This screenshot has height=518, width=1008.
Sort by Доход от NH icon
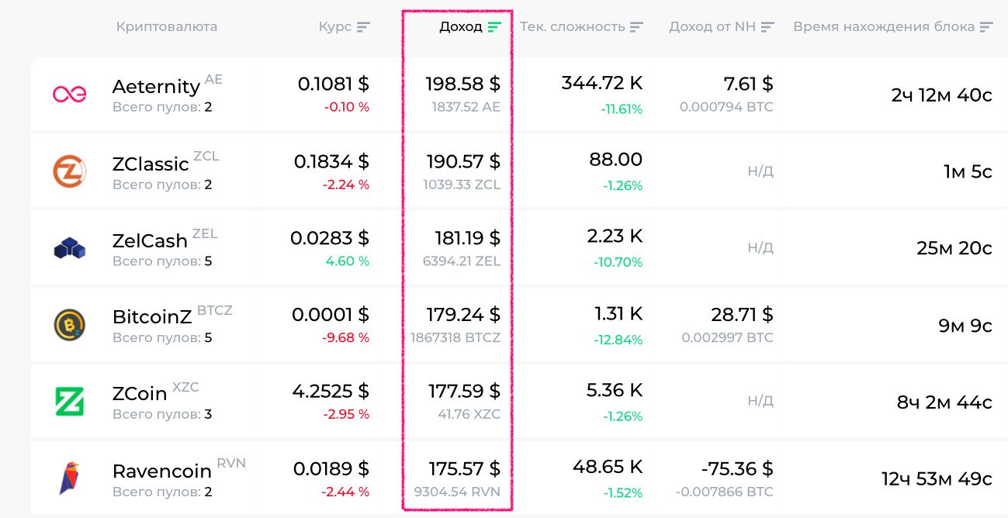(767, 27)
